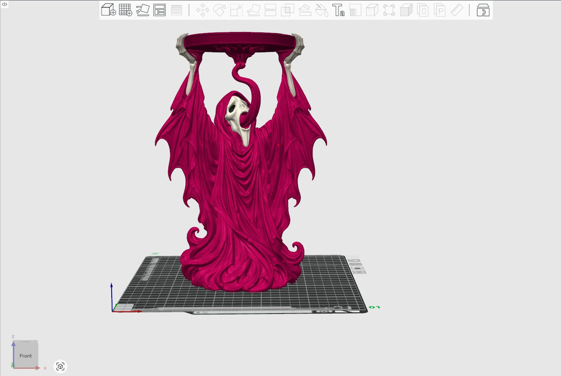Select the Rotate tool icon
561x376 pixels.
click(x=219, y=10)
